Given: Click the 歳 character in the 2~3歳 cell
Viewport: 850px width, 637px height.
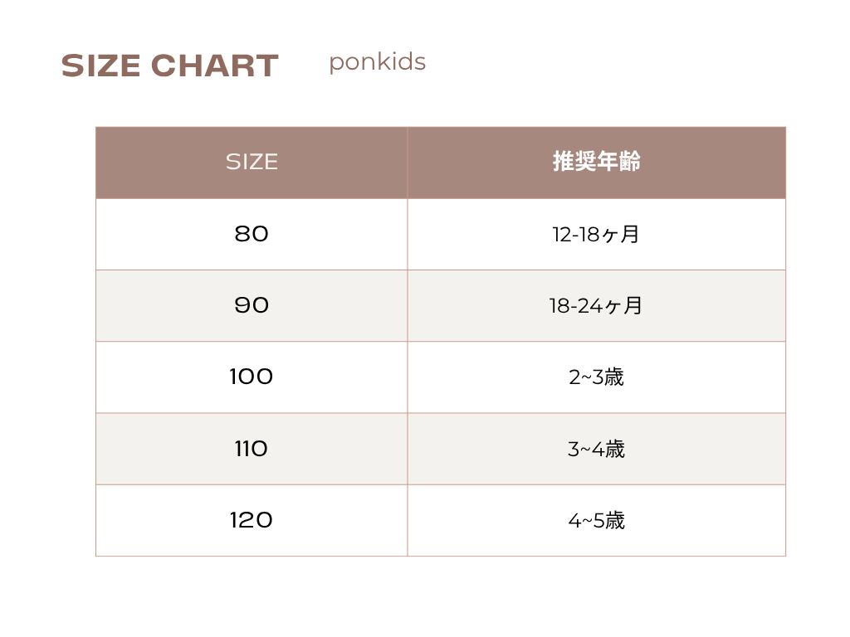Looking at the screenshot, I should (614, 377).
